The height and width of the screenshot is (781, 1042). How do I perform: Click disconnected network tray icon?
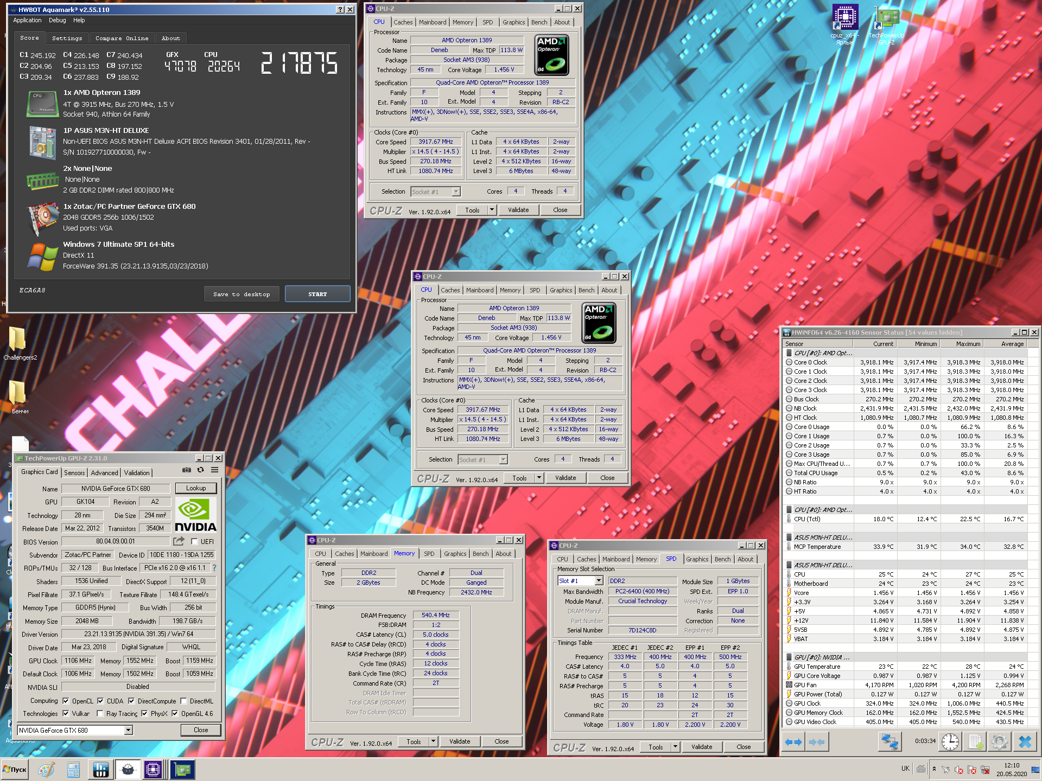click(x=985, y=770)
